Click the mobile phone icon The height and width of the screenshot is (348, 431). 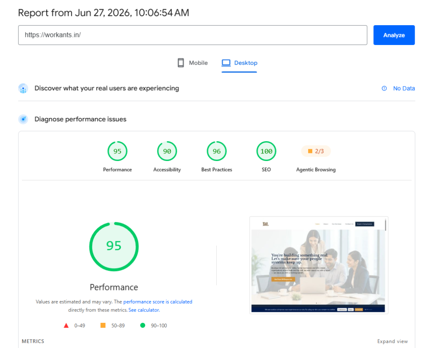[x=181, y=63]
